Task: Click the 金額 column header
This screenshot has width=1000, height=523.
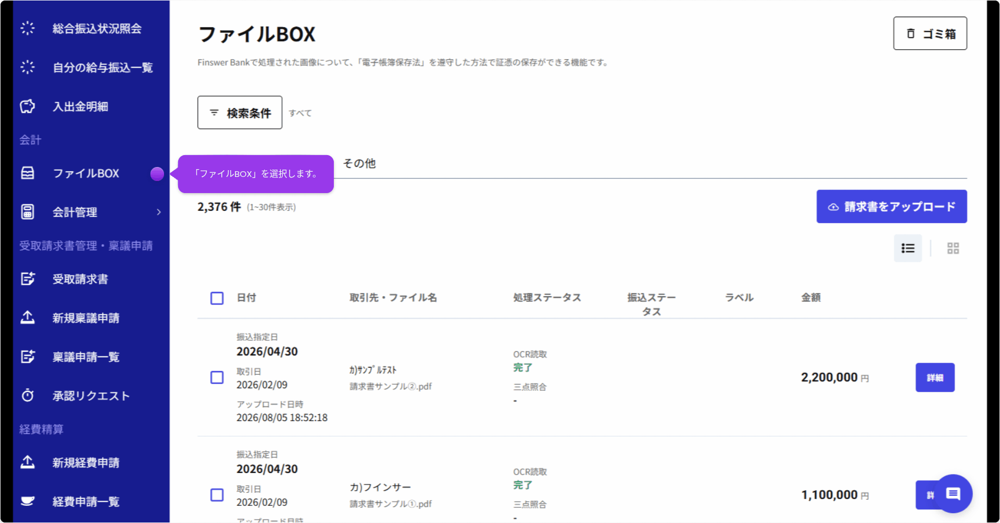Action: (811, 298)
